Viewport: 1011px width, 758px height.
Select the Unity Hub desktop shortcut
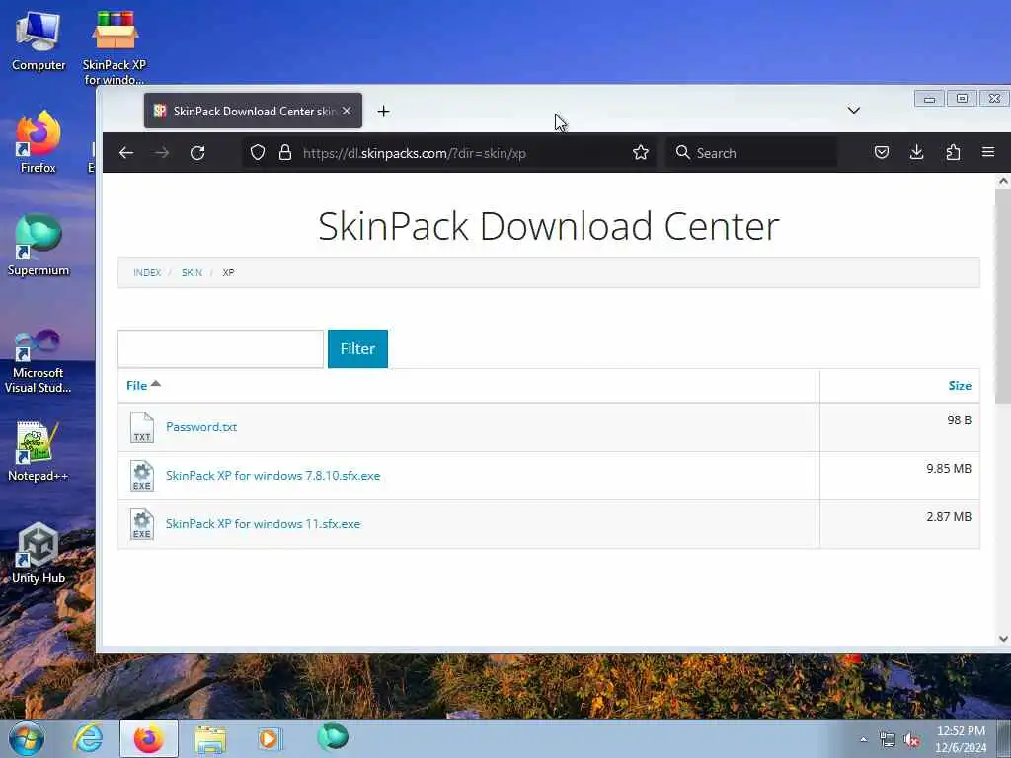point(39,553)
